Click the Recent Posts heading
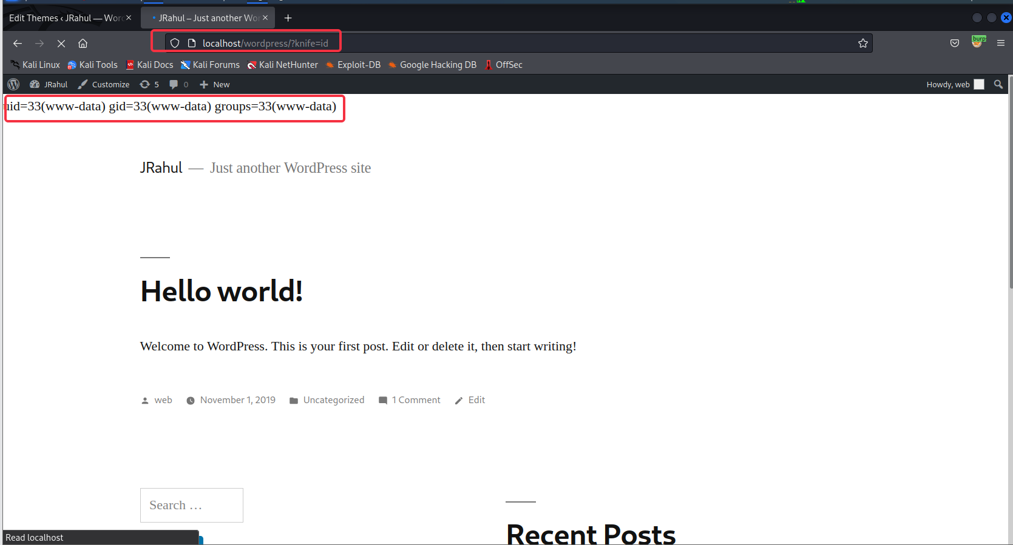Image resolution: width=1013 pixels, height=545 pixels. [591, 533]
